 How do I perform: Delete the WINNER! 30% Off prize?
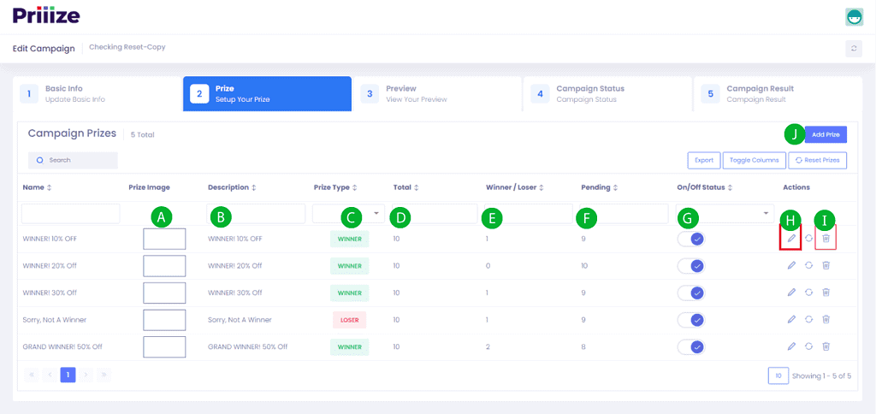[826, 293]
